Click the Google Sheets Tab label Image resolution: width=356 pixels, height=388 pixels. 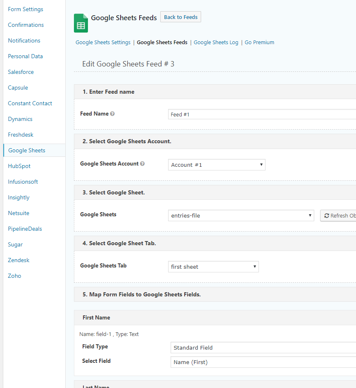[103, 266]
